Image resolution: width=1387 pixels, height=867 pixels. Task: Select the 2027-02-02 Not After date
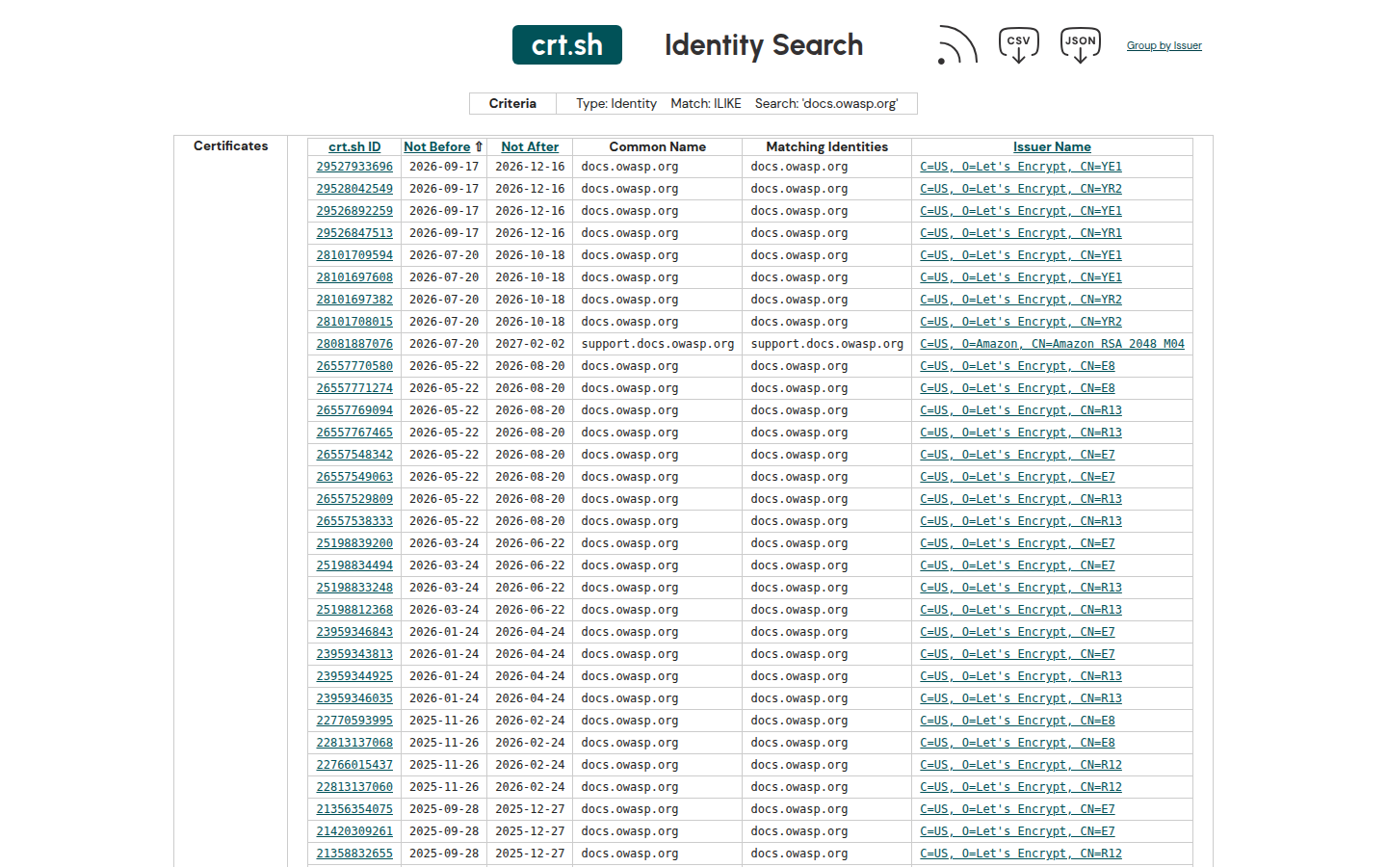click(x=530, y=344)
